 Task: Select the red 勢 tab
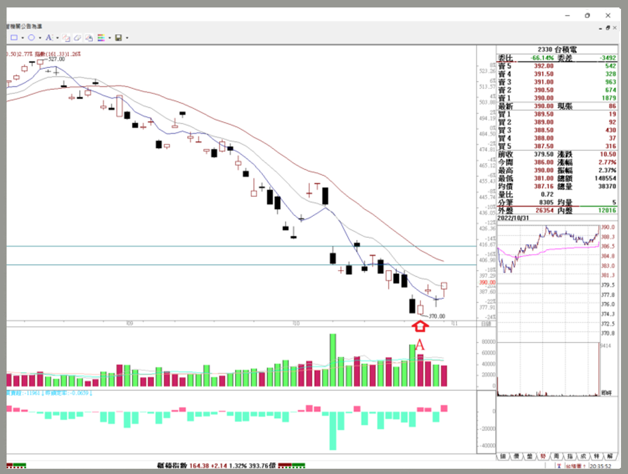543,456
